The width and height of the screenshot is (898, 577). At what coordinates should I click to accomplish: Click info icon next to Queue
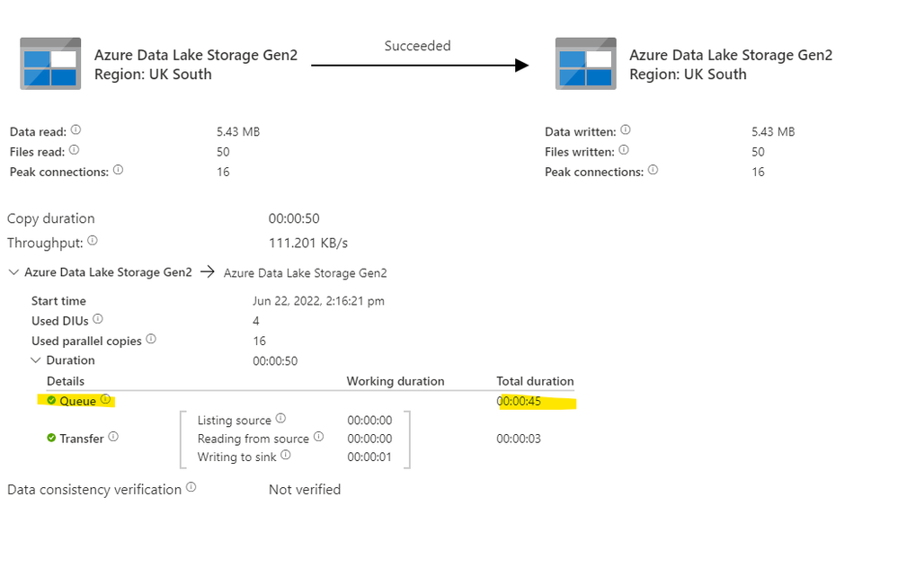pos(105,399)
